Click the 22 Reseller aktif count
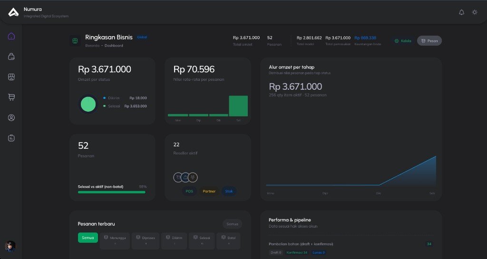This screenshot has width=487, height=259. point(176,144)
